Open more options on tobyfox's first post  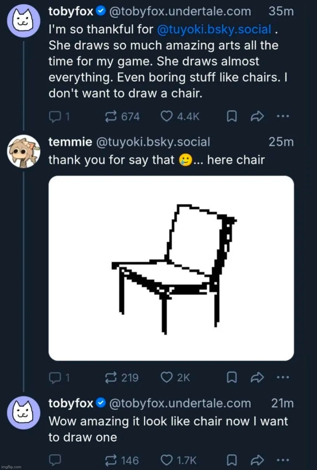283,116
